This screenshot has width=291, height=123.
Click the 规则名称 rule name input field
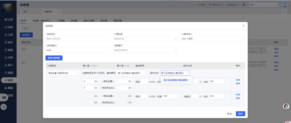[78, 39]
